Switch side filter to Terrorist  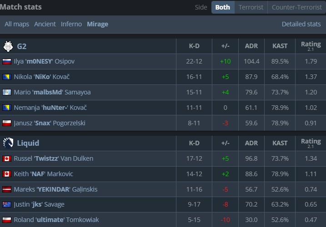[x=250, y=7]
